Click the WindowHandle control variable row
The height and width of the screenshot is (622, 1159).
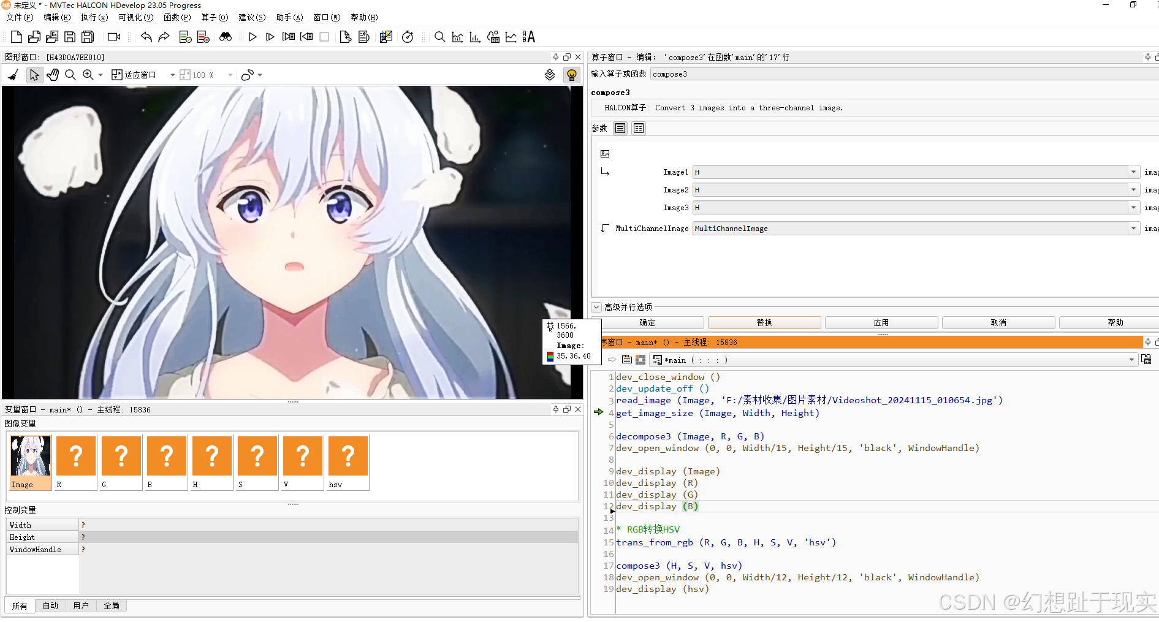pyautogui.click(x=292, y=549)
